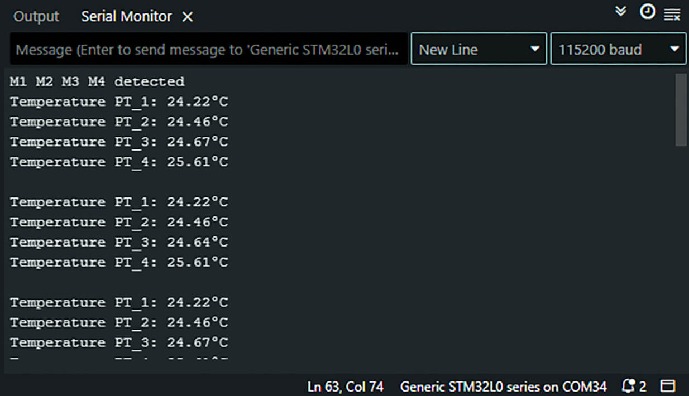The width and height of the screenshot is (689, 396).
Task: Open notifications from the bell icon
Action: 630,385
